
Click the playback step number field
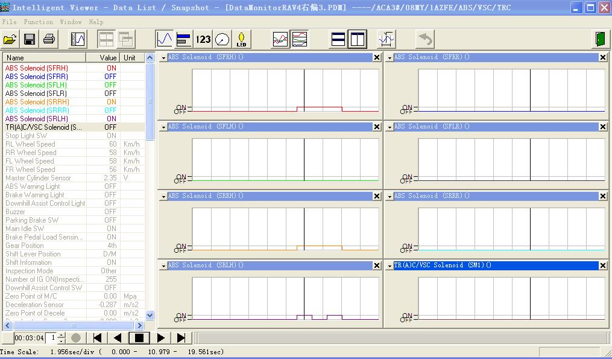tap(51, 338)
